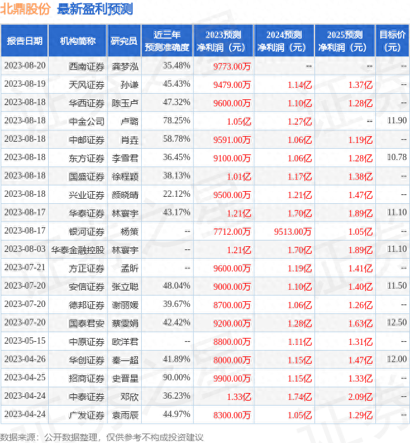
Task: Click the 北鼎股份 stock name title
Action: [27, 9]
